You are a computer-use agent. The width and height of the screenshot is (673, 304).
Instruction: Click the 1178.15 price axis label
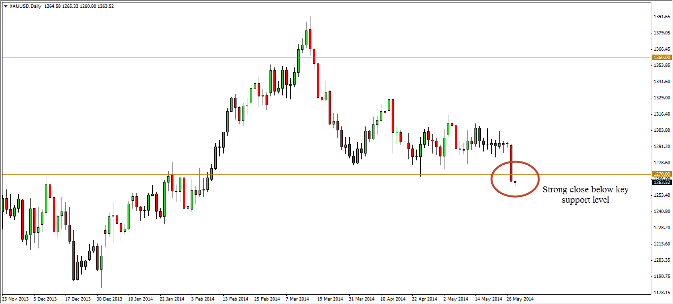coord(662,292)
